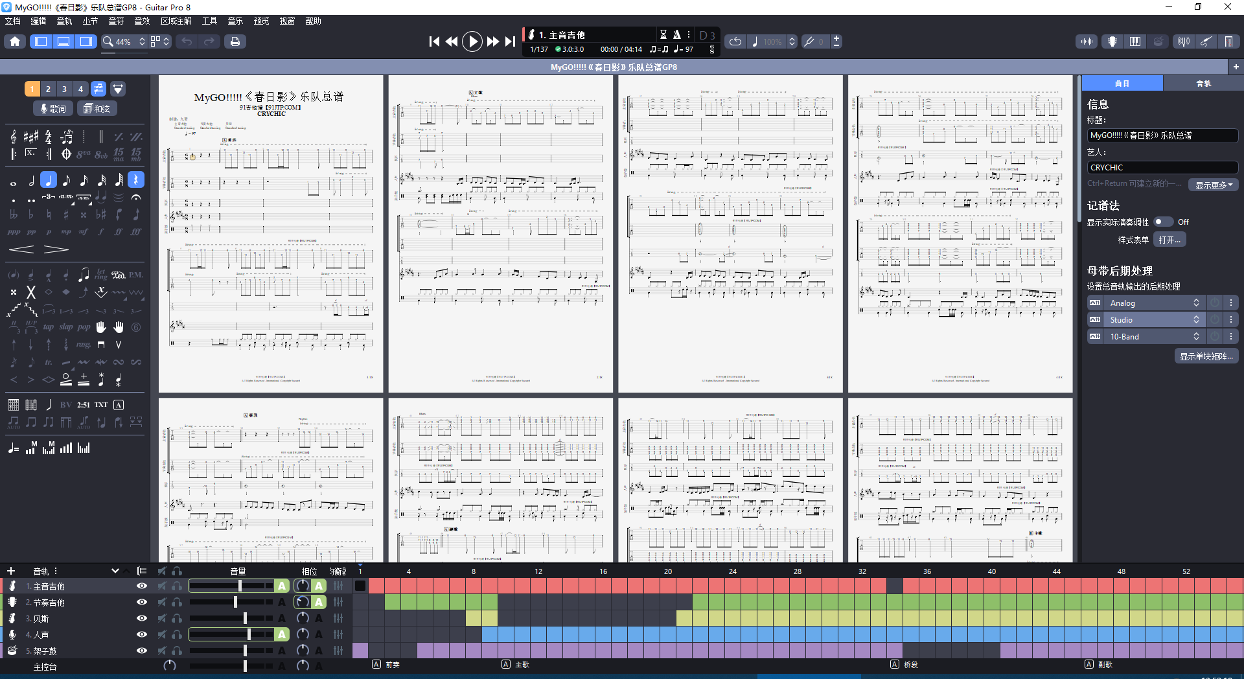Image resolution: width=1244 pixels, height=679 pixels.
Task: Hide the 贝斯 track via eye icon
Action: coord(141,618)
